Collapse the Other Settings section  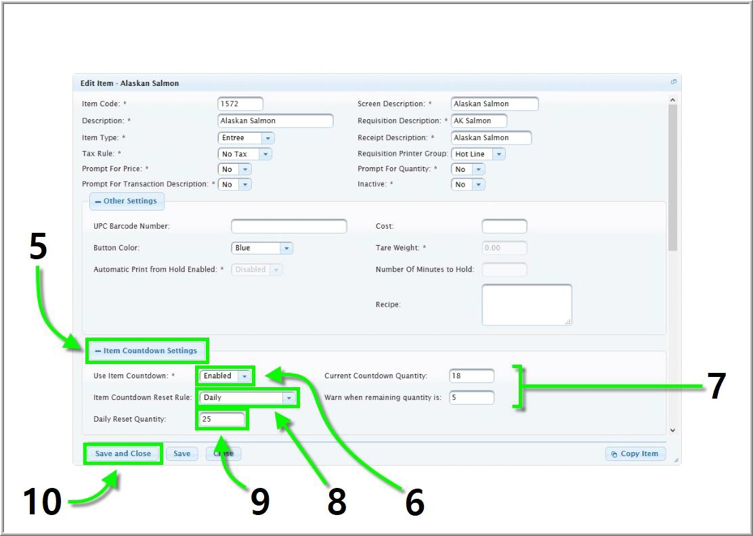(x=127, y=201)
